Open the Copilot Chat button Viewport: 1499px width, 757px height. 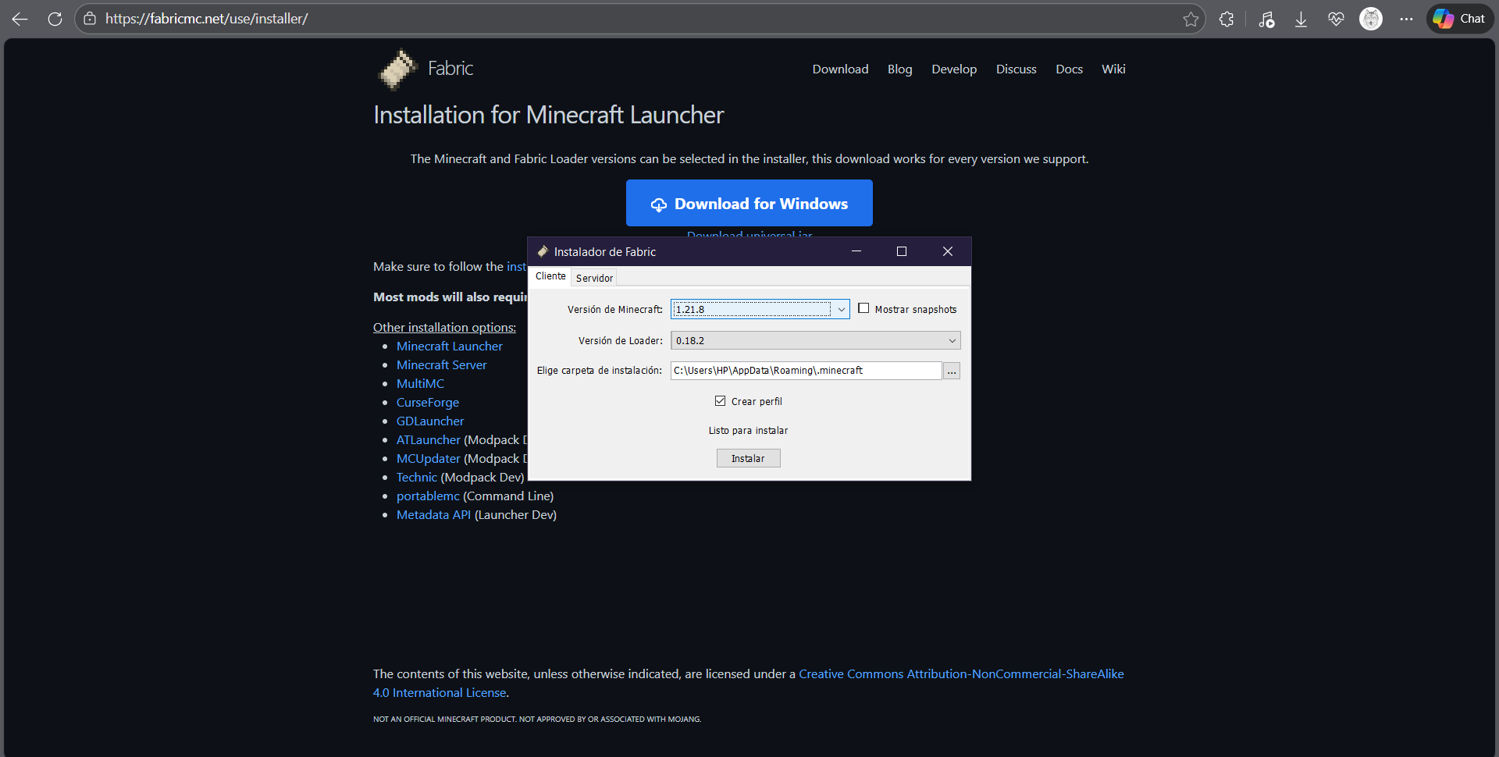(x=1459, y=19)
